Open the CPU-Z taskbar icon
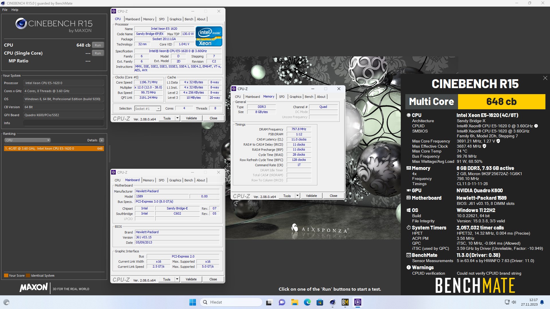Screen dimensions: 550x309 (358, 302)
